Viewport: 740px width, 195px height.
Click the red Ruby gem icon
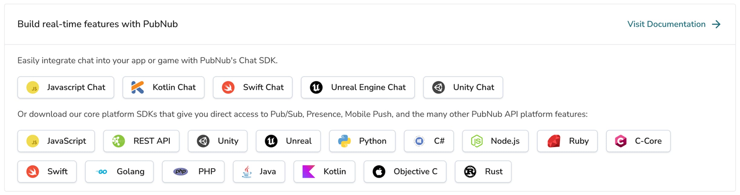point(554,141)
